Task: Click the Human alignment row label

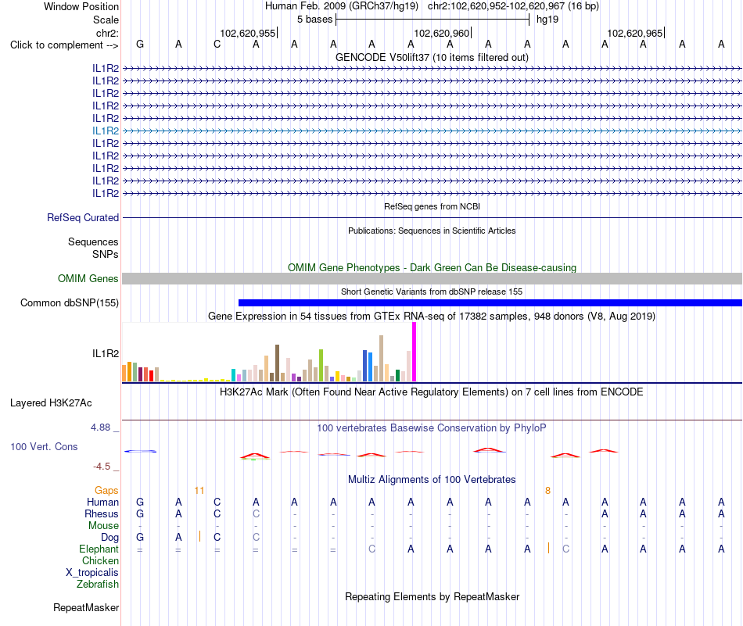Action: (102, 502)
